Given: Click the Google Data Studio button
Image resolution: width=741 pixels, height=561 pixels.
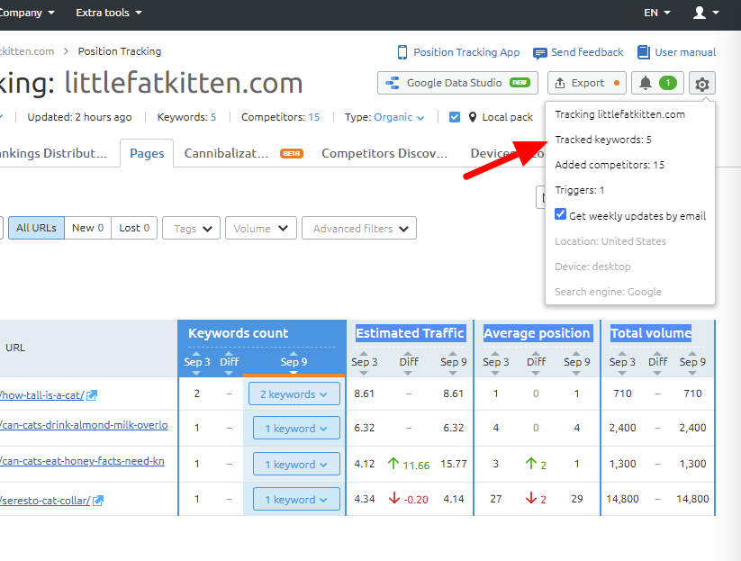Looking at the screenshot, I should click(457, 83).
